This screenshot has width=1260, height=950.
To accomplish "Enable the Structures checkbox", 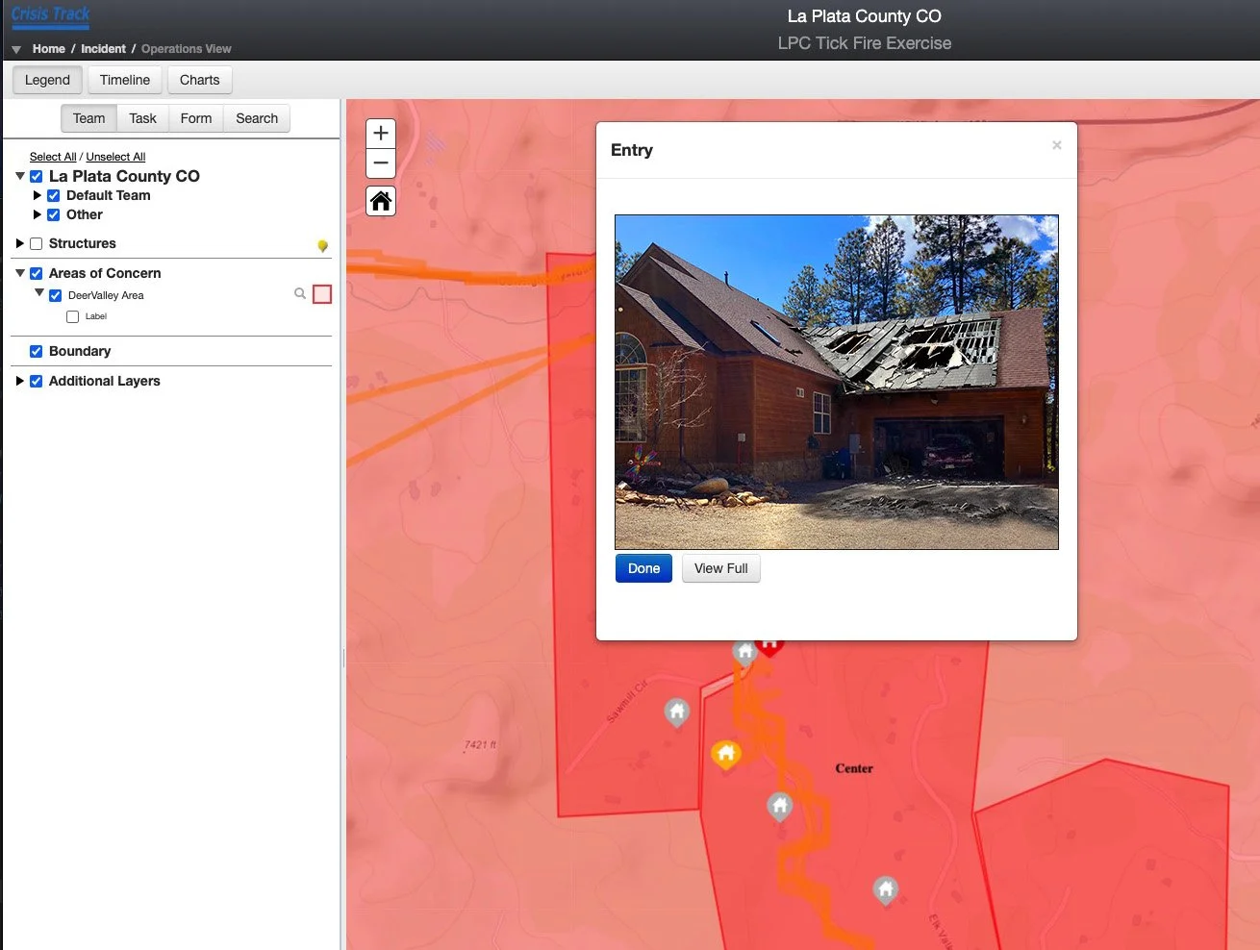I will [x=36, y=243].
